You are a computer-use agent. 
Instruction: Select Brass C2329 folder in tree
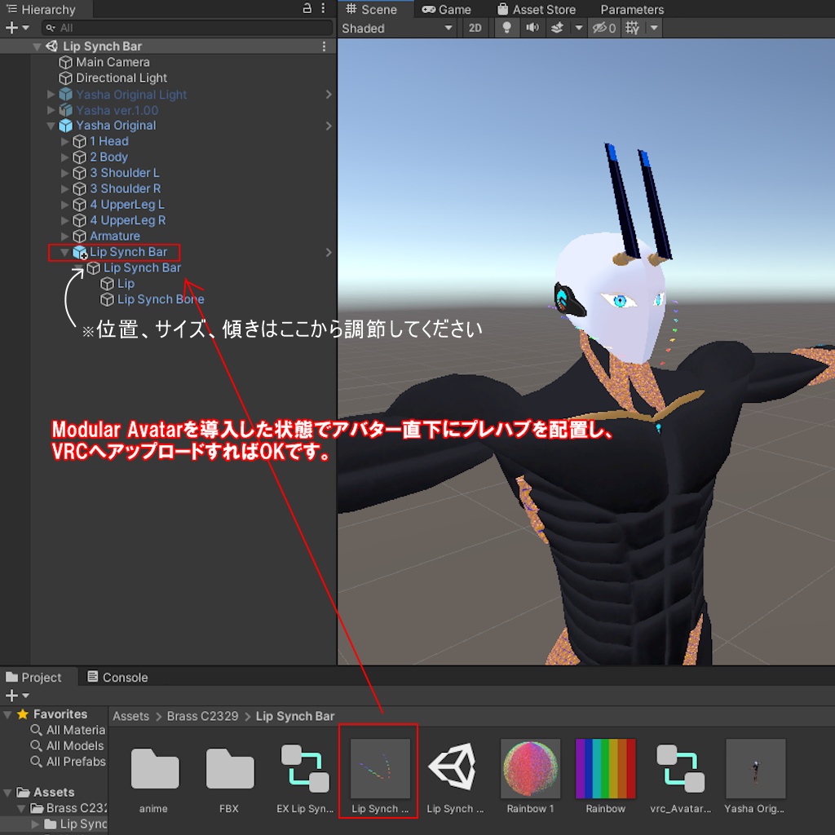click(68, 808)
